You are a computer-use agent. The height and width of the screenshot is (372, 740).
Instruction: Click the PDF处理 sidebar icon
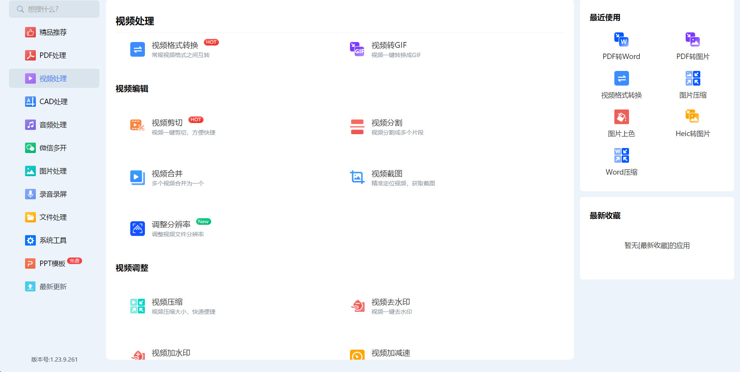(x=30, y=56)
